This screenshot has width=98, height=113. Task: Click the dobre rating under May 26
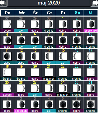coord(21,95)
